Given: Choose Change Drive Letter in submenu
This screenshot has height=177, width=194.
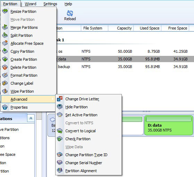Looking at the screenshot, I should coord(88,99).
